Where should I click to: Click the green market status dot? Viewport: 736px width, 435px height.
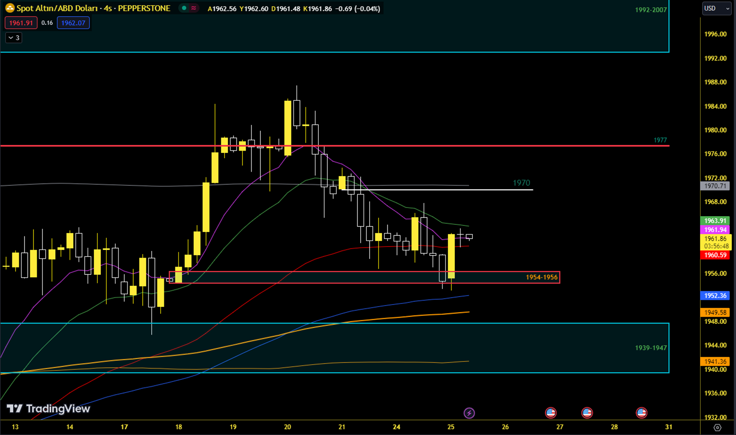pyautogui.click(x=184, y=8)
